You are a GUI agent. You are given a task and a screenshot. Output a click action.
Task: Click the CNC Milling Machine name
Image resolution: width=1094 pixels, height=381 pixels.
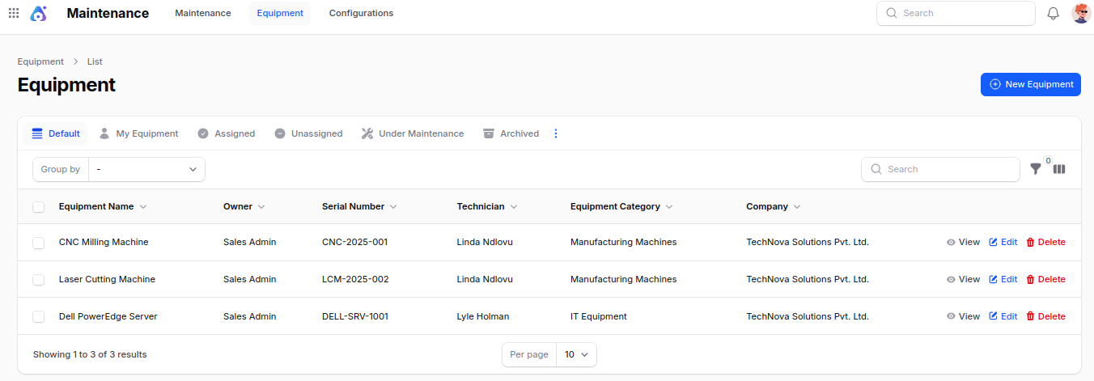click(104, 242)
